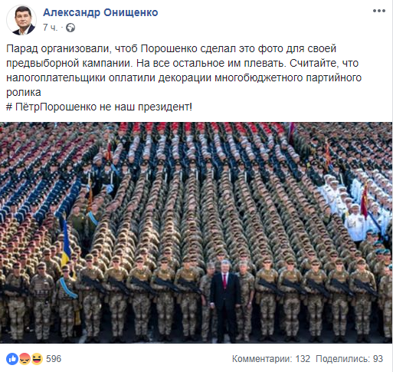The image size is (393, 372).
Task: Open the military parade photo
Action: pyautogui.click(x=196, y=232)
